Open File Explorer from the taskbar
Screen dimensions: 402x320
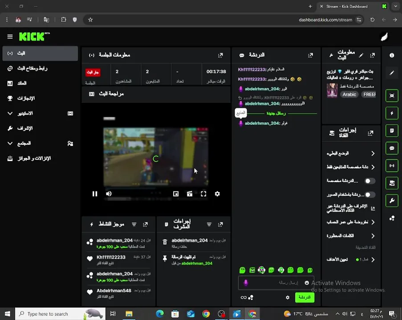click(x=129, y=314)
